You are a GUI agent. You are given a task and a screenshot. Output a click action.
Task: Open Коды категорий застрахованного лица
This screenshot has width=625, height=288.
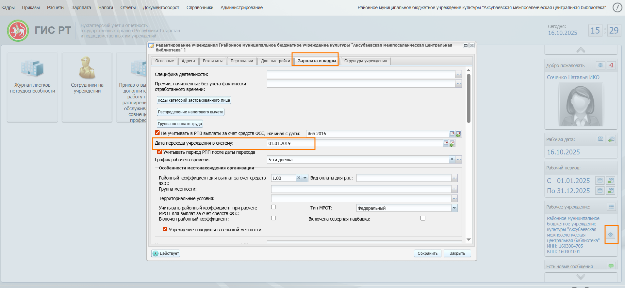tap(194, 100)
